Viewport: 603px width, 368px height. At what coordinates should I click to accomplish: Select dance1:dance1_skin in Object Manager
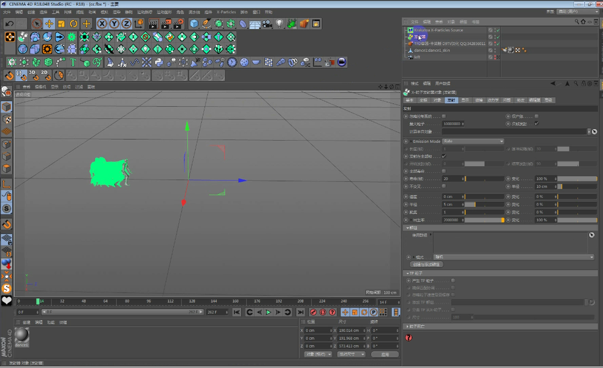click(432, 50)
